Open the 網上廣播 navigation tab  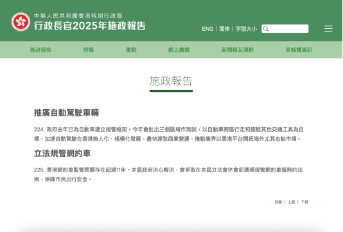point(179,50)
